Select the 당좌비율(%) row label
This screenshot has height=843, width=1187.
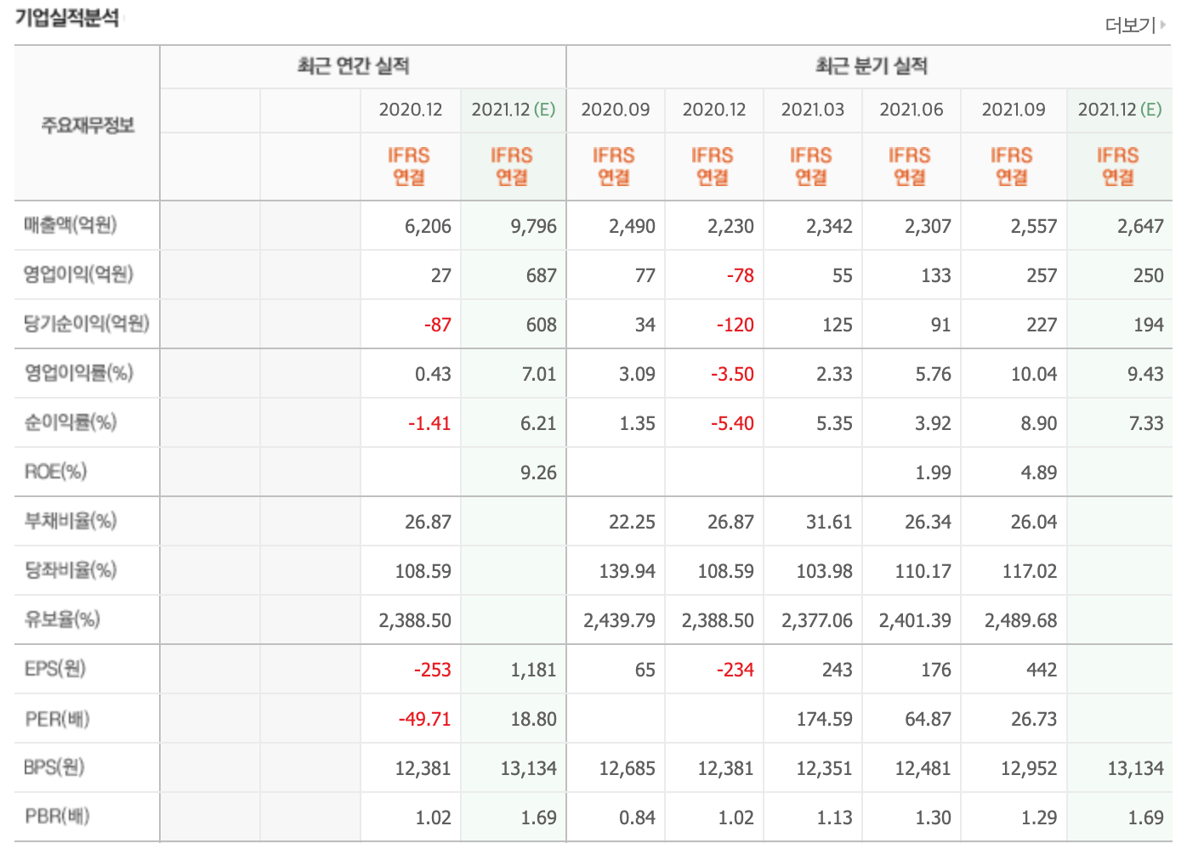point(71,570)
